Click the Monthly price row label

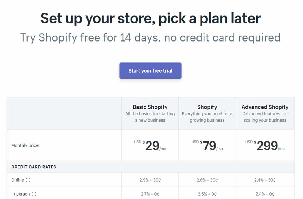tap(25, 146)
